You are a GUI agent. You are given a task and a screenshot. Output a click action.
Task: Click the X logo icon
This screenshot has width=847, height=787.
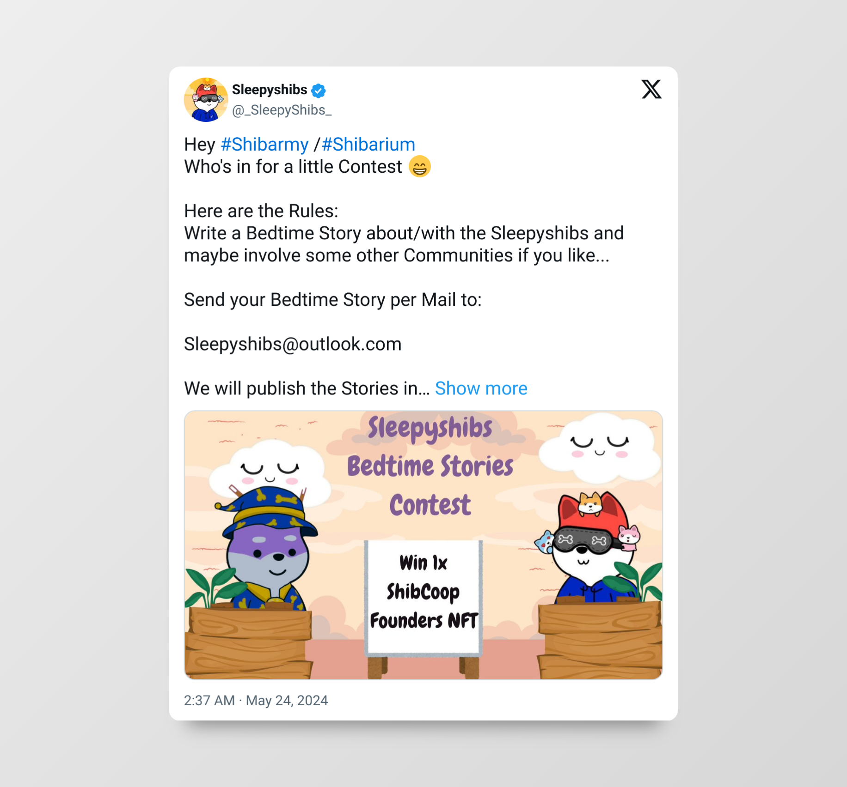(651, 89)
